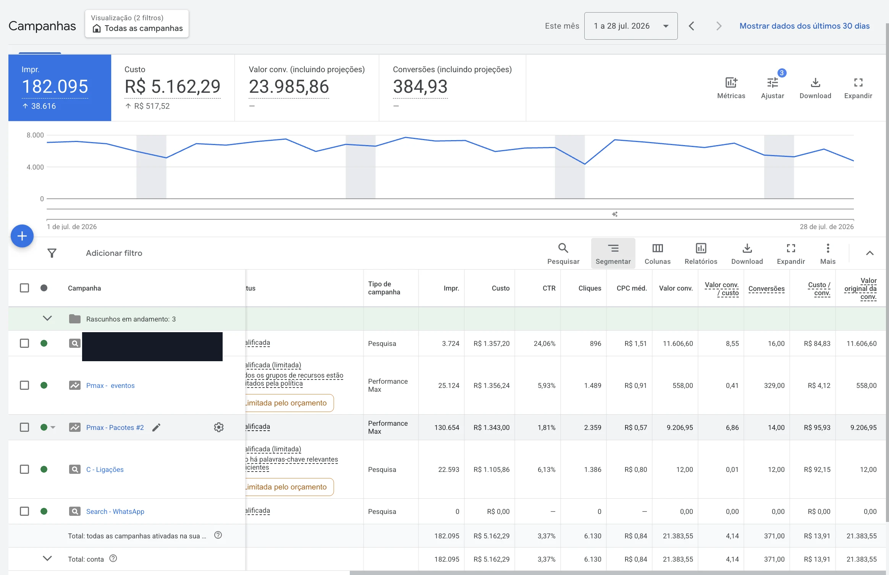Click the C - Ligações search campaign icon
This screenshot has height=575, width=889.
click(74, 469)
